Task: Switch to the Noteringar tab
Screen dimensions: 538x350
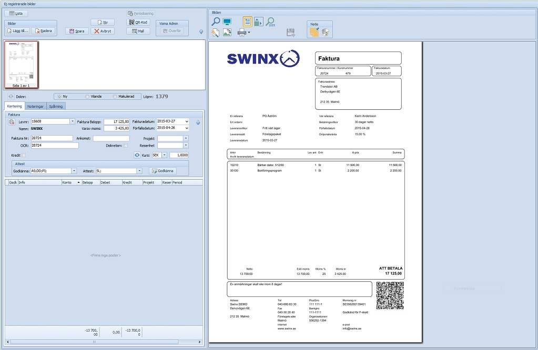Action: pos(35,107)
